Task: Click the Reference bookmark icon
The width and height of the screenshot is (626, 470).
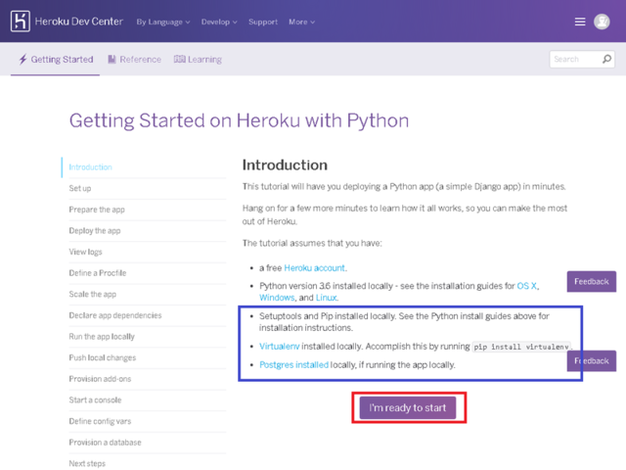Action: [x=112, y=59]
